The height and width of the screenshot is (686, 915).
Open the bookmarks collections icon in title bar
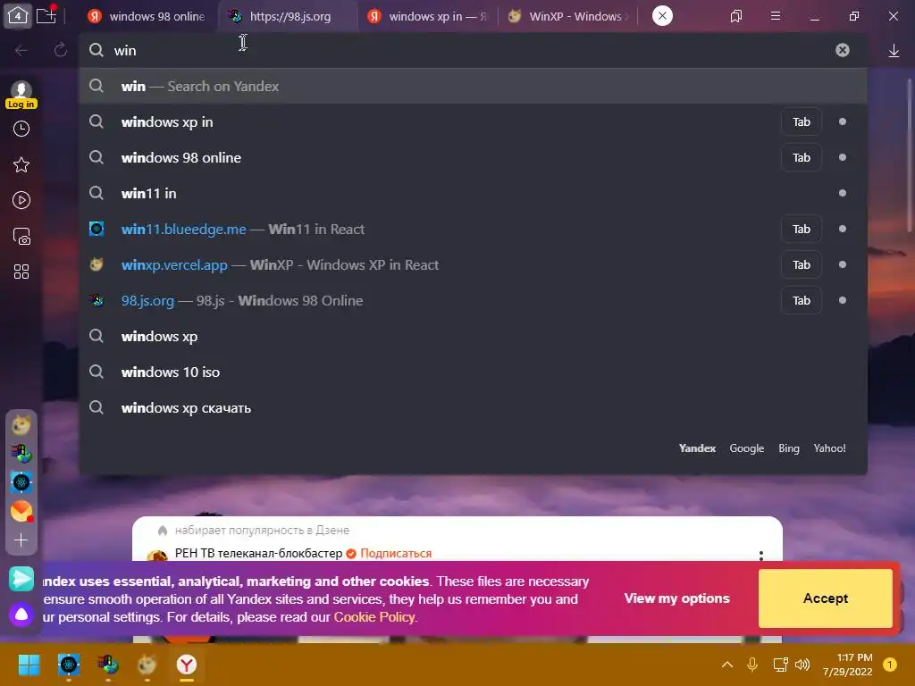[736, 16]
